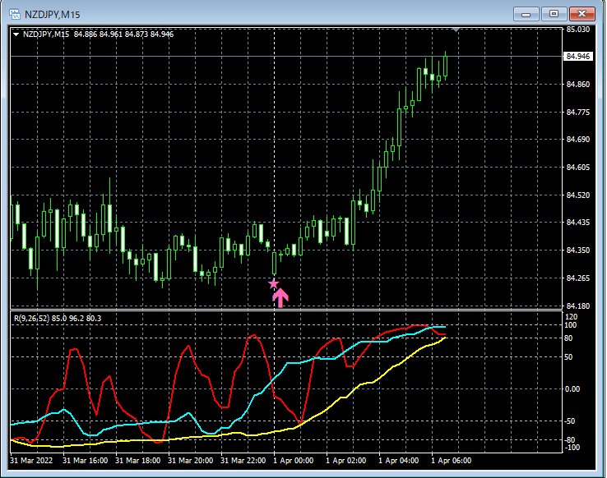This screenshot has height=478, width=607.
Task: Click the 31 Mar 22:00 time label
Action: click(x=243, y=461)
